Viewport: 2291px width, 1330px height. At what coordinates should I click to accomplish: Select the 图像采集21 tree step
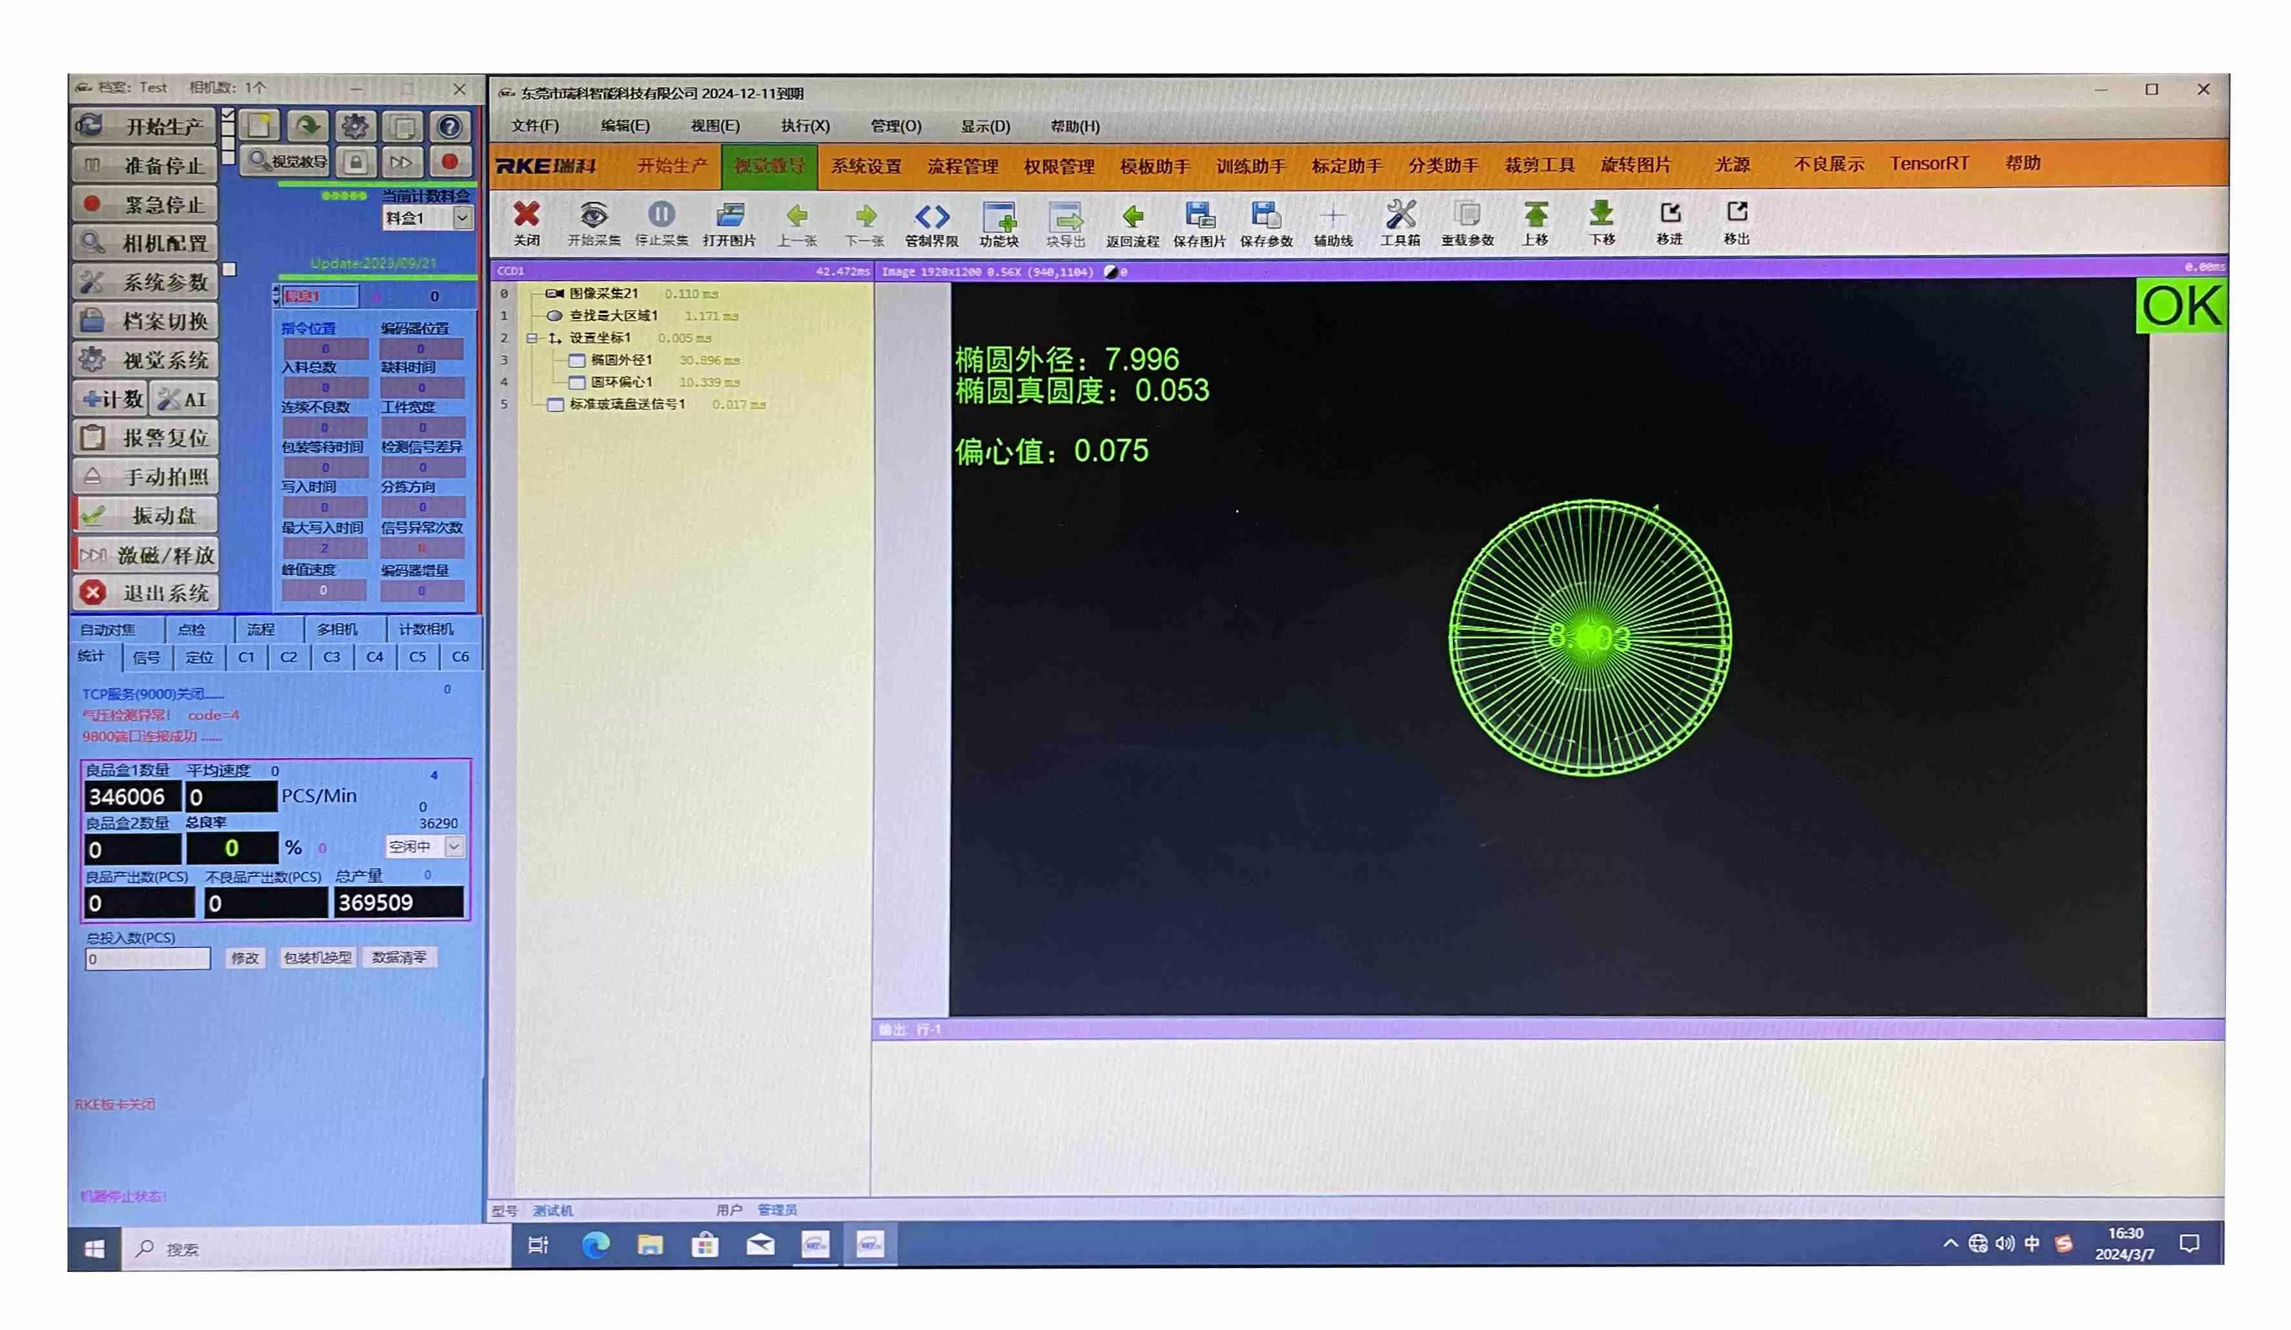604,294
